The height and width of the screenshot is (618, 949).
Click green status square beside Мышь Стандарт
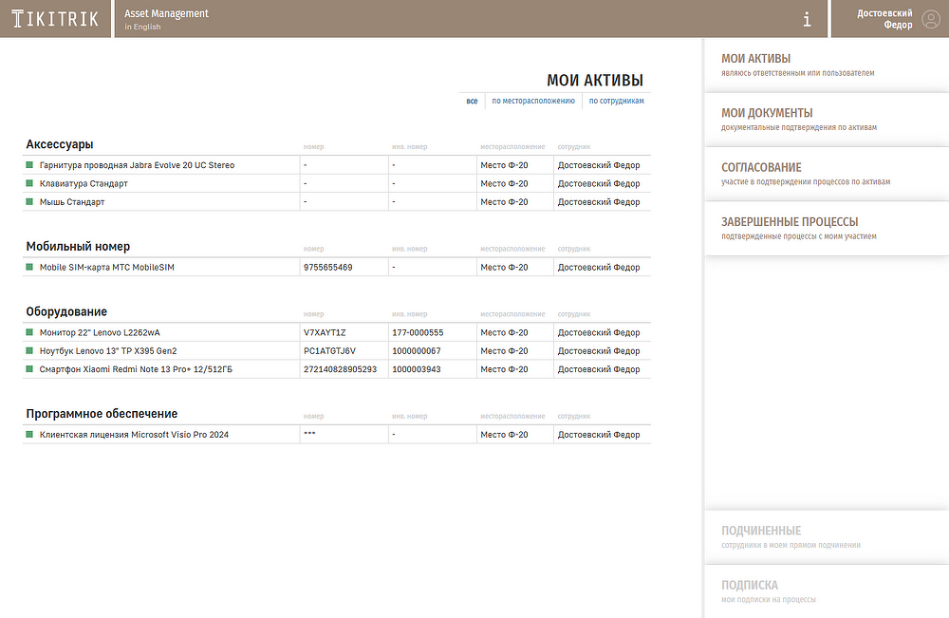click(29, 202)
